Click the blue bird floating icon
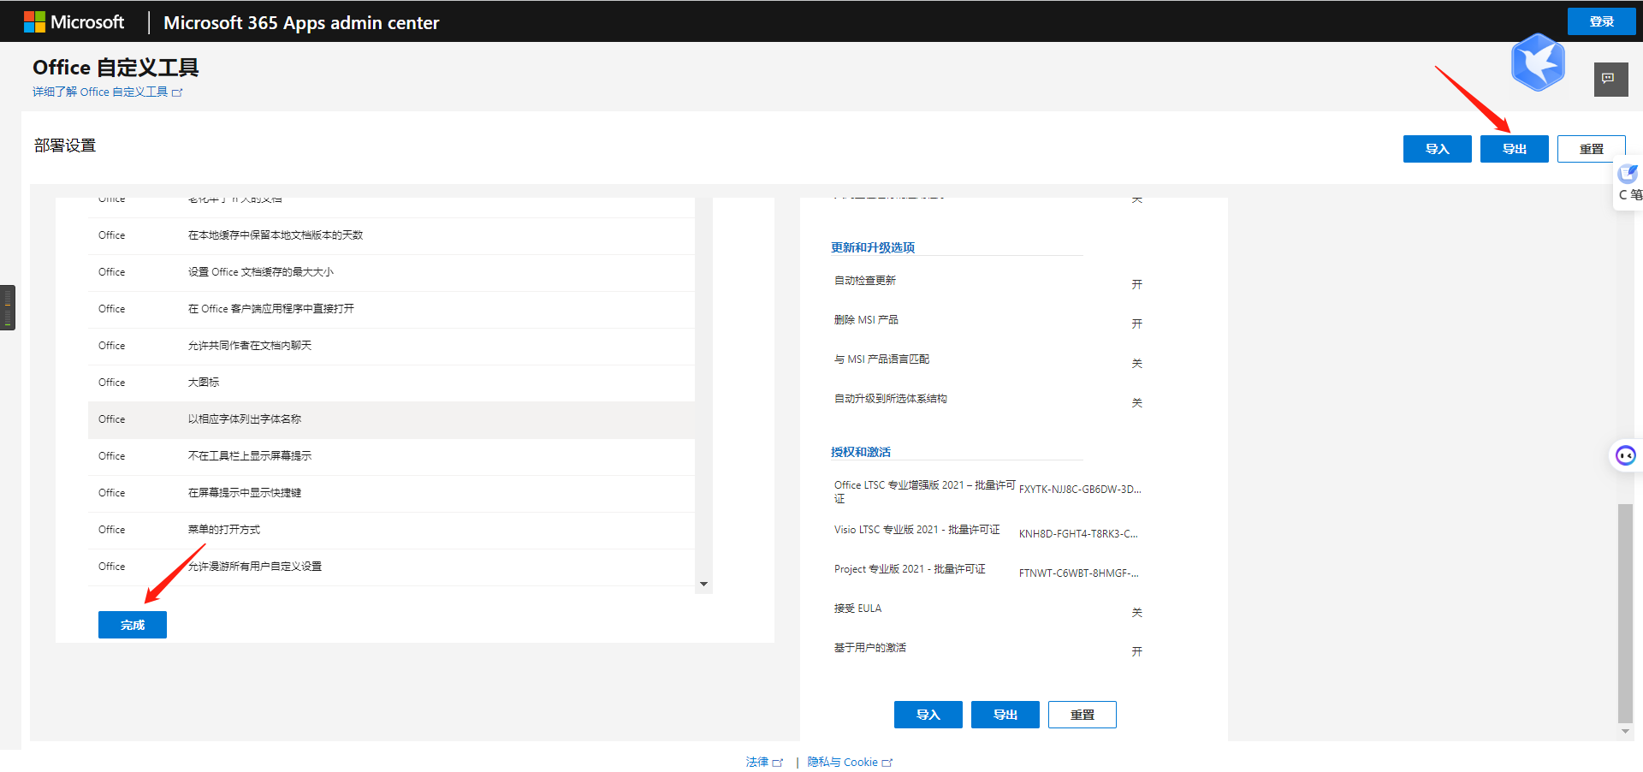The image size is (1643, 772). (1538, 62)
